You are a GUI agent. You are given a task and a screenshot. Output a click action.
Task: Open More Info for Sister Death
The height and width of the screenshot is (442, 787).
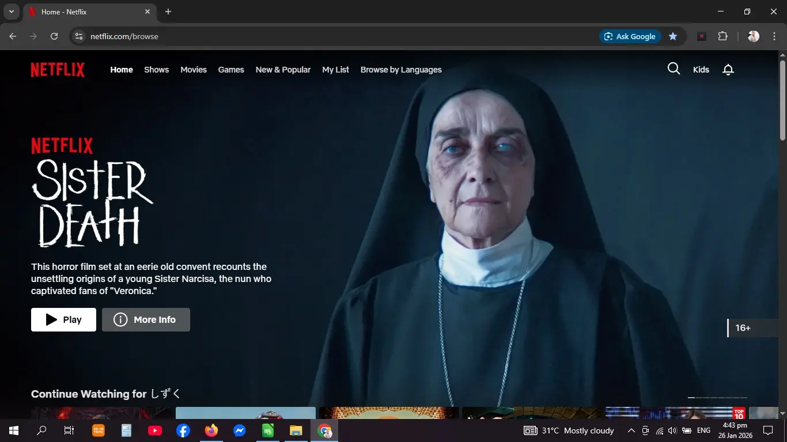point(146,319)
